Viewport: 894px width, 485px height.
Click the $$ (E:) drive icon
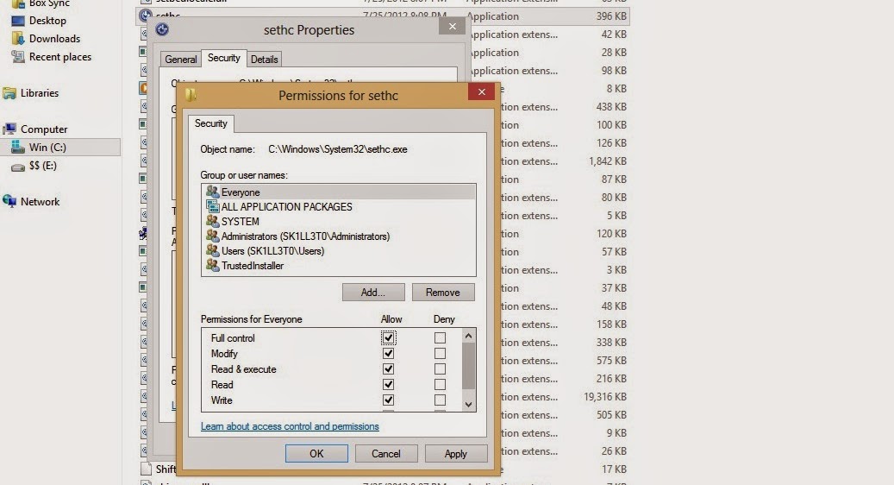tap(18, 166)
